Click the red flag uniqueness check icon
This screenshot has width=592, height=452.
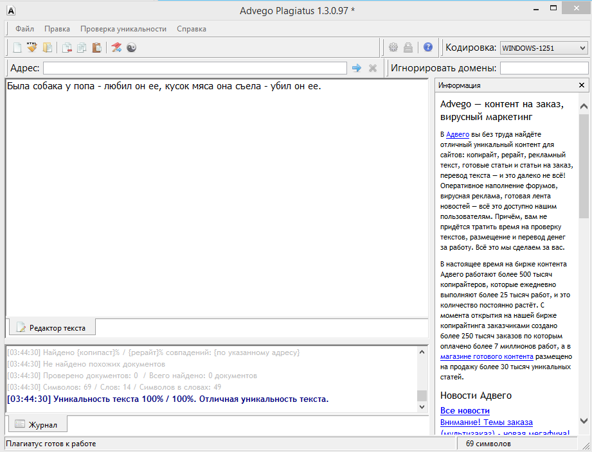point(116,48)
